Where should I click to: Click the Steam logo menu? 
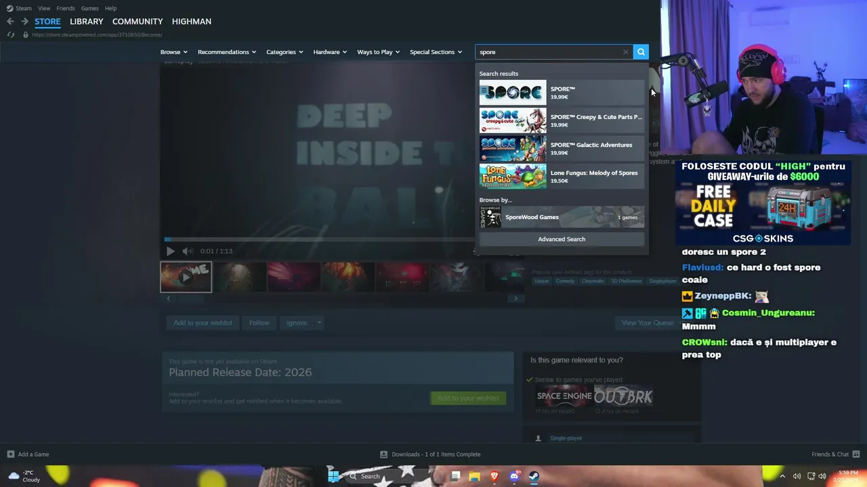[x=19, y=8]
